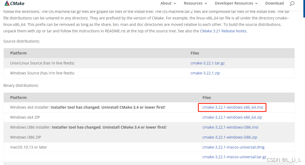The width and height of the screenshot is (305, 165).
Task: Open the Resources menu item
Action: (x=193, y=3)
